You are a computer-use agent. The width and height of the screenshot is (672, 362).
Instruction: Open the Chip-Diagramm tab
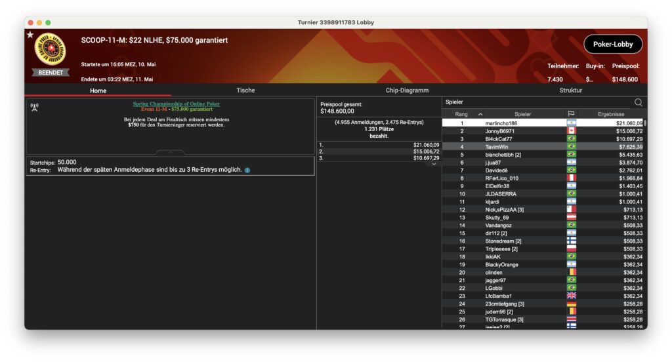click(x=407, y=90)
